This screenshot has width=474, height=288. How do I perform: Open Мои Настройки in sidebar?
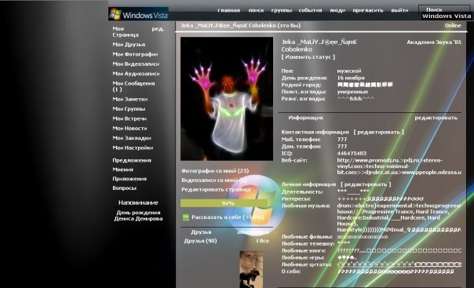pos(133,148)
